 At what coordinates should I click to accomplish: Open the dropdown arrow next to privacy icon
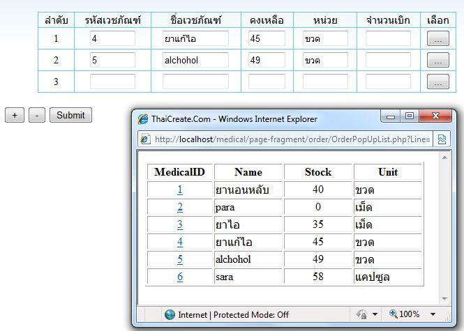coord(375,314)
